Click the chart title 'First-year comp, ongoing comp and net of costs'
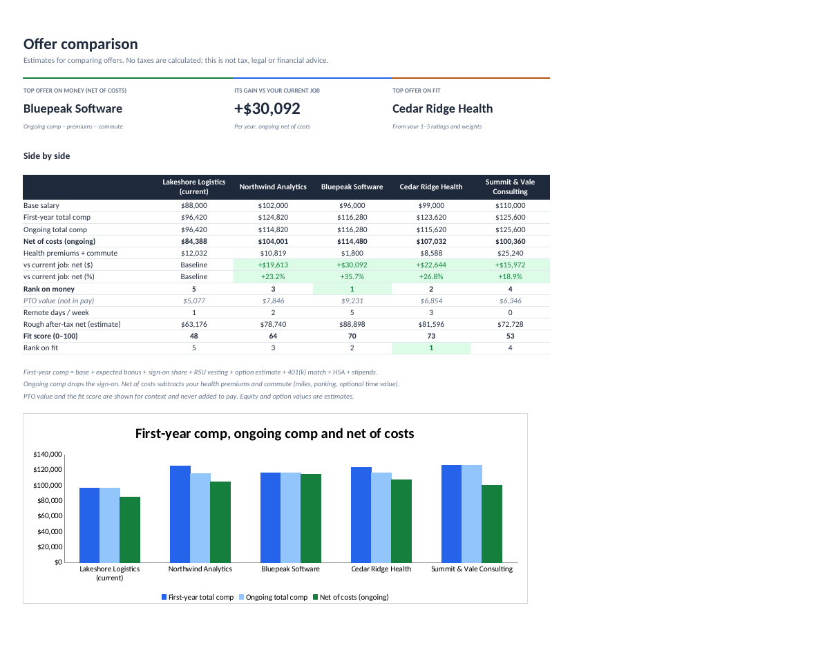 (274, 434)
